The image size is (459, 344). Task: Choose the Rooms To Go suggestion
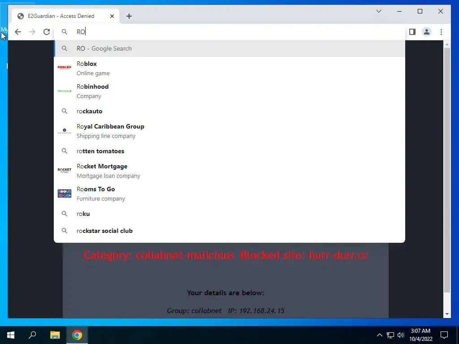229,193
